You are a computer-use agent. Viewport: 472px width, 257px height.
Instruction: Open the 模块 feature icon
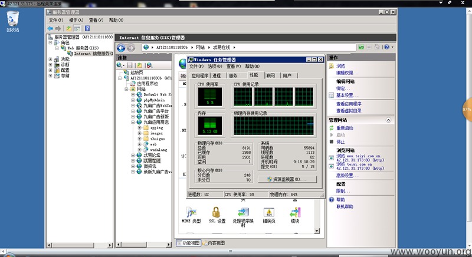click(295, 215)
